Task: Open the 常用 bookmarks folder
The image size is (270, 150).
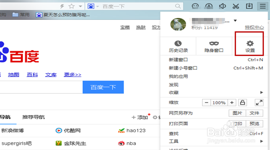Action: click(x=21, y=15)
